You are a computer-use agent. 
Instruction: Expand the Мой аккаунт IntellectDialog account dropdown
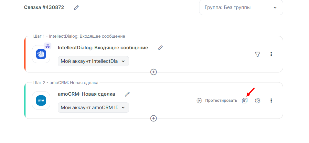pyautogui.click(x=93, y=61)
